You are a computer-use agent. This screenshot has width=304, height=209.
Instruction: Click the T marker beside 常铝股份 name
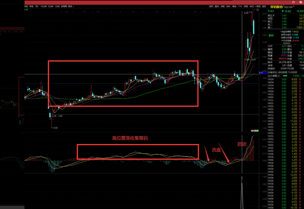pyautogui.click(x=283, y=6)
